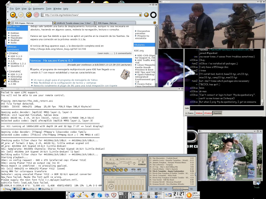Viewport: 266px width, 199px height.
Task: Toggle the XMMS equalizer AUTO button
Action: pos(111,177)
